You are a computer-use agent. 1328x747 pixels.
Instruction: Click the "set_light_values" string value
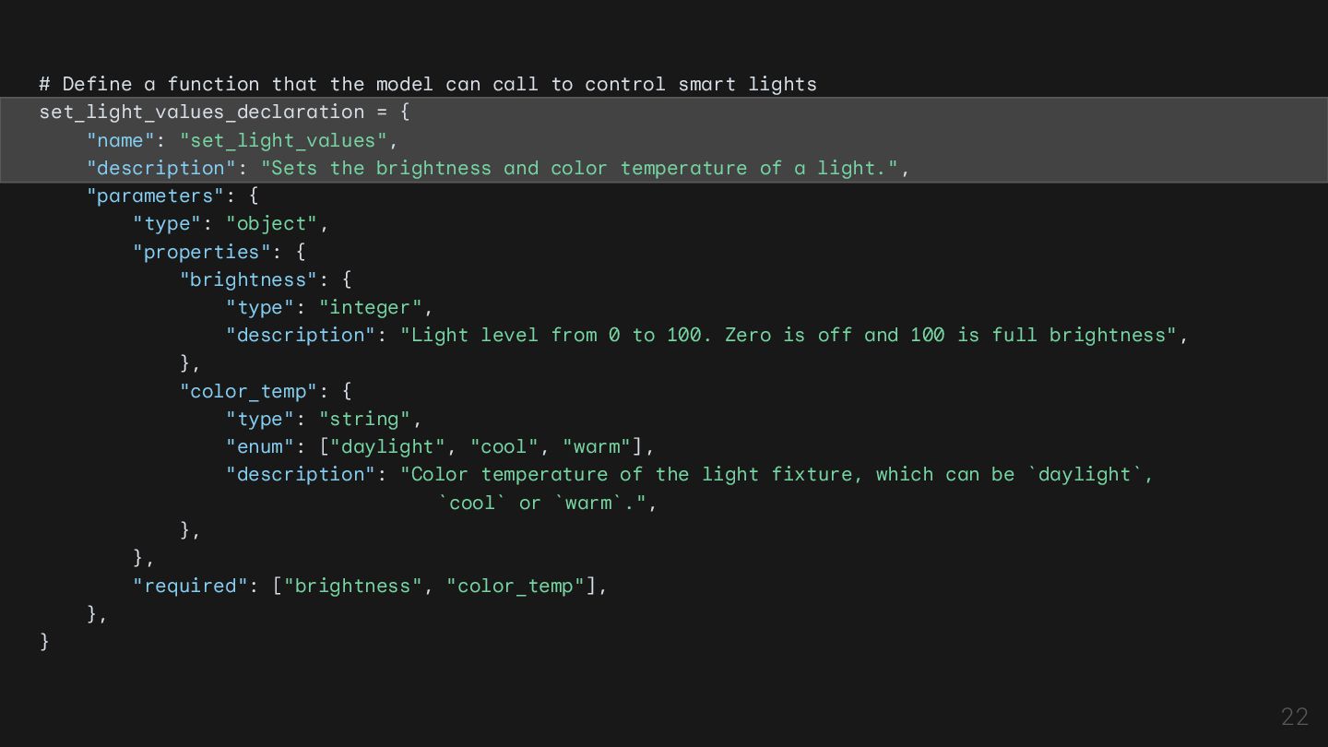pyautogui.click(x=284, y=140)
